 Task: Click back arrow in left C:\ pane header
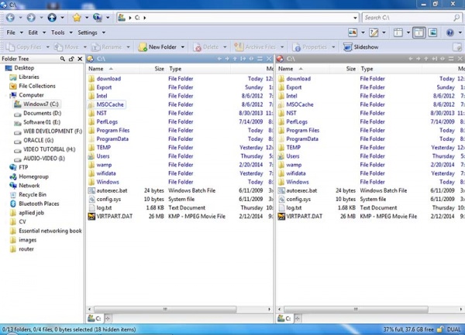(x=219, y=59)
